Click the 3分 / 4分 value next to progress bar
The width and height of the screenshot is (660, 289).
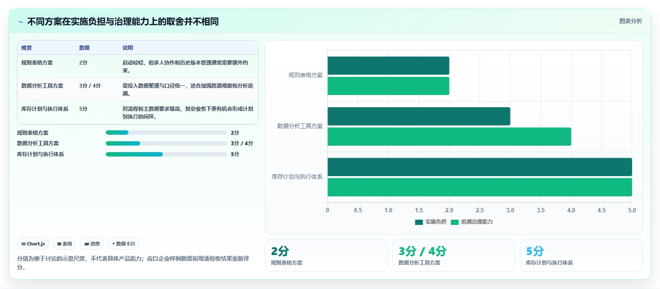pos(242,143)
